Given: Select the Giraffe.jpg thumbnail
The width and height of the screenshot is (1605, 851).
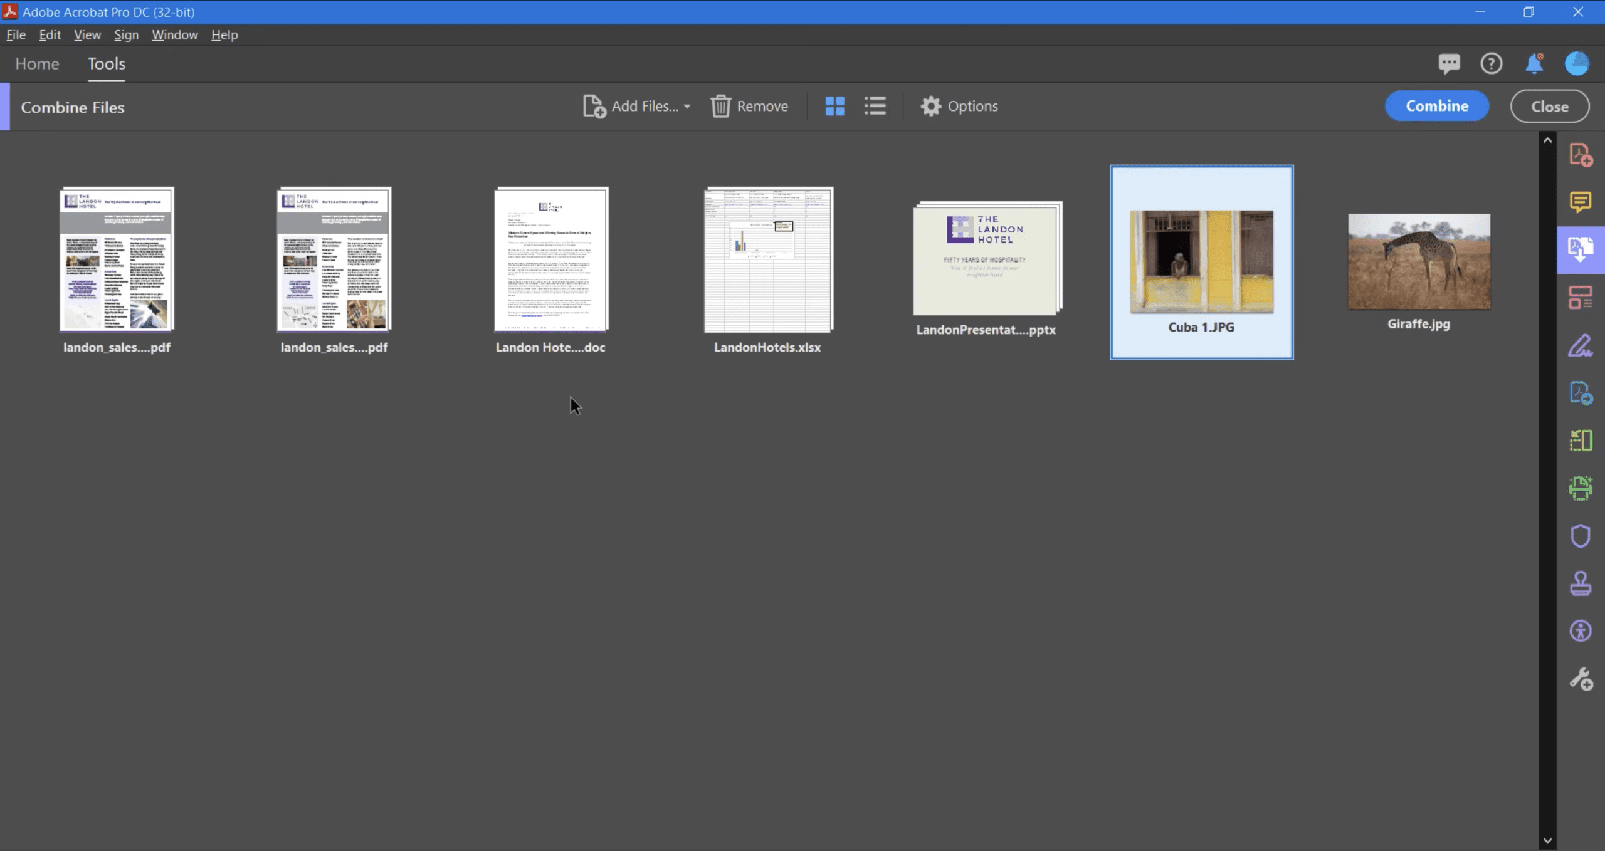Looking at the screenshot, I should click(1418, 262).
